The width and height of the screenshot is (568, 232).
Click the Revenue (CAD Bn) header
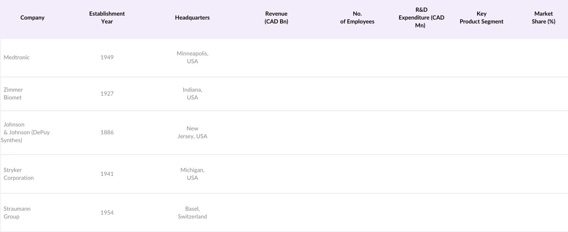(276, 18)
